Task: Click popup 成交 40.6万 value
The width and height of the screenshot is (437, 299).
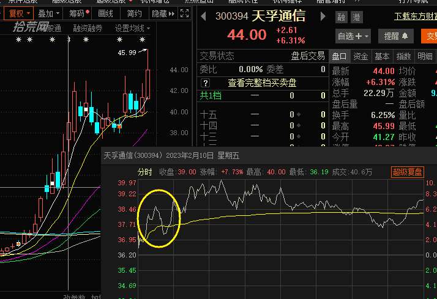Action: click(x=361, y=172)
